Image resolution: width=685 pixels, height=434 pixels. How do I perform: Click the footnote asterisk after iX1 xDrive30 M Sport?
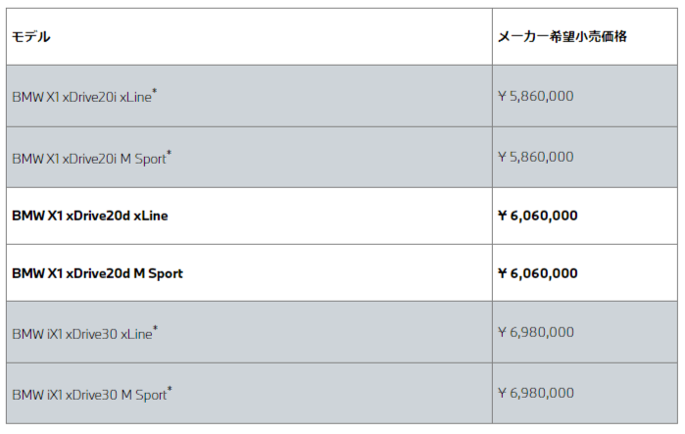[170, 389]
